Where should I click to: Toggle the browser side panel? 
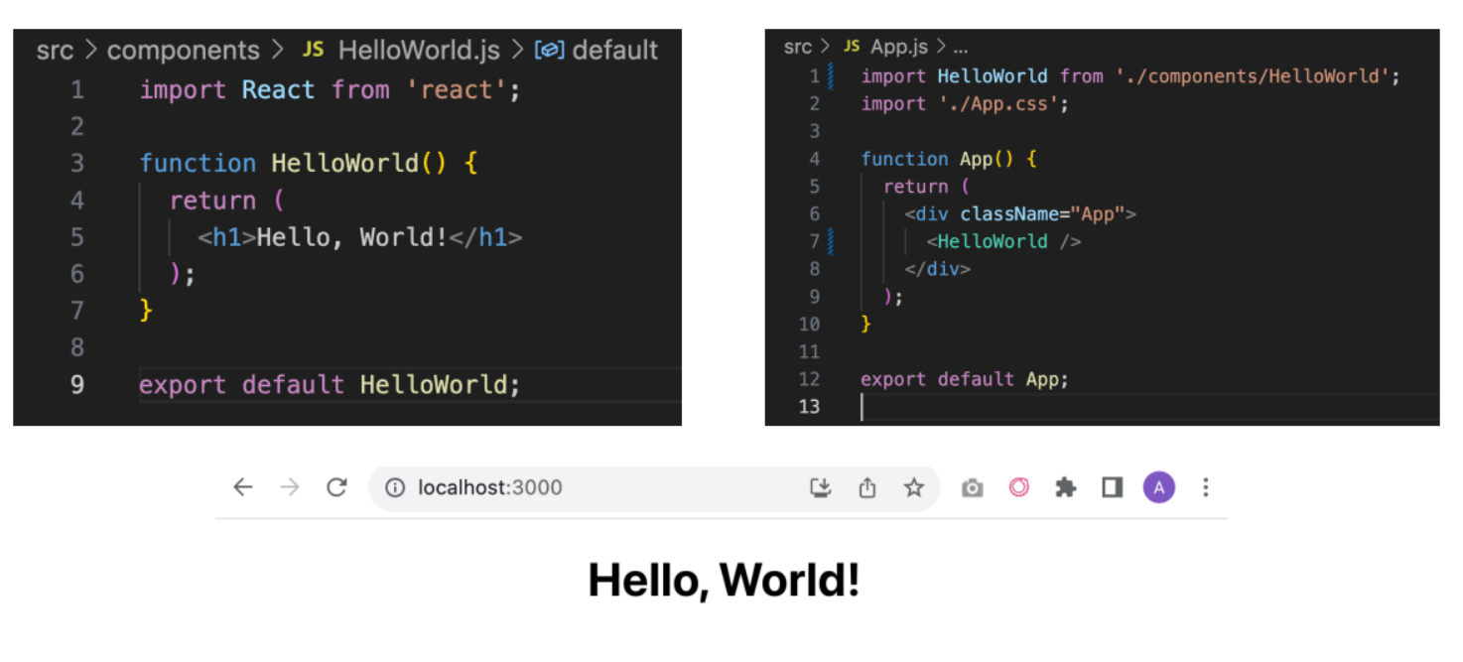tap(1112, 487)
